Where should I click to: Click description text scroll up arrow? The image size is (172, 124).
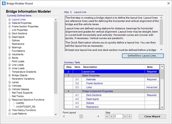(161, 18)
